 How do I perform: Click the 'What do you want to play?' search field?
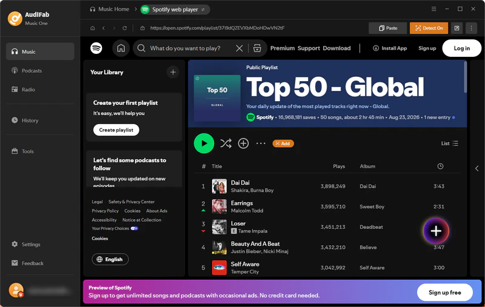(185, 48)
